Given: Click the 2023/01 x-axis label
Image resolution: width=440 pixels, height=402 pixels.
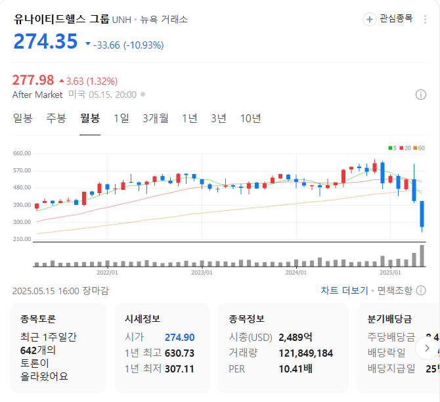Looking at the screenshot, I should coord(202,273).
